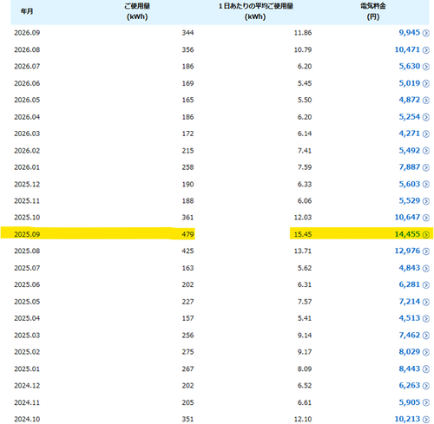Open the 4,271 yen bill link
The image size is (434, 424).
click(410, 134)
